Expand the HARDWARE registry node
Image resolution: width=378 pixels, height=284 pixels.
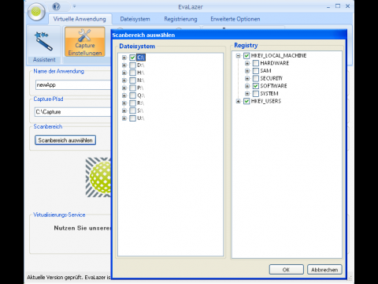click(247, 63)
